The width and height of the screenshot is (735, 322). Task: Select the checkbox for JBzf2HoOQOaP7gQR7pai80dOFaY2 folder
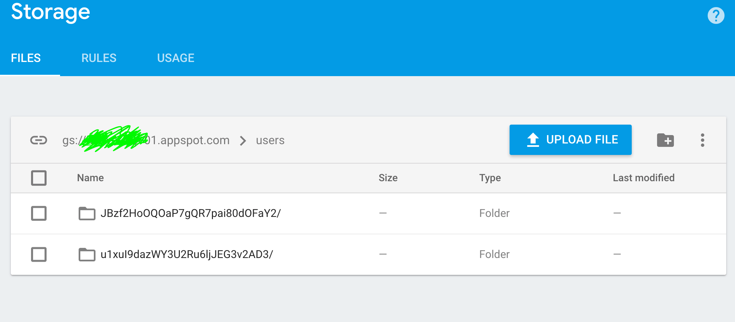39,213
